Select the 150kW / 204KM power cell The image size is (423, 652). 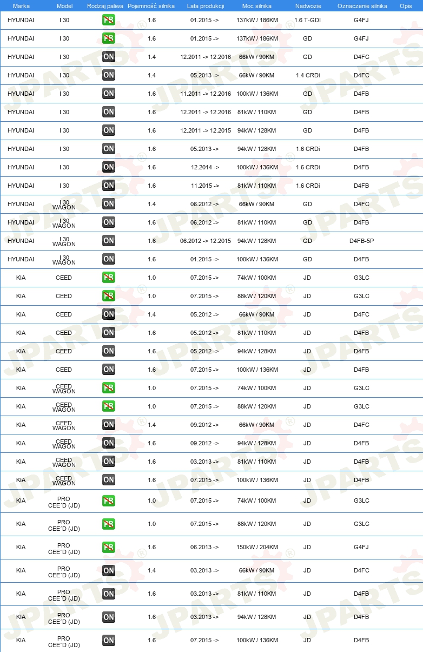pos(257,547)
